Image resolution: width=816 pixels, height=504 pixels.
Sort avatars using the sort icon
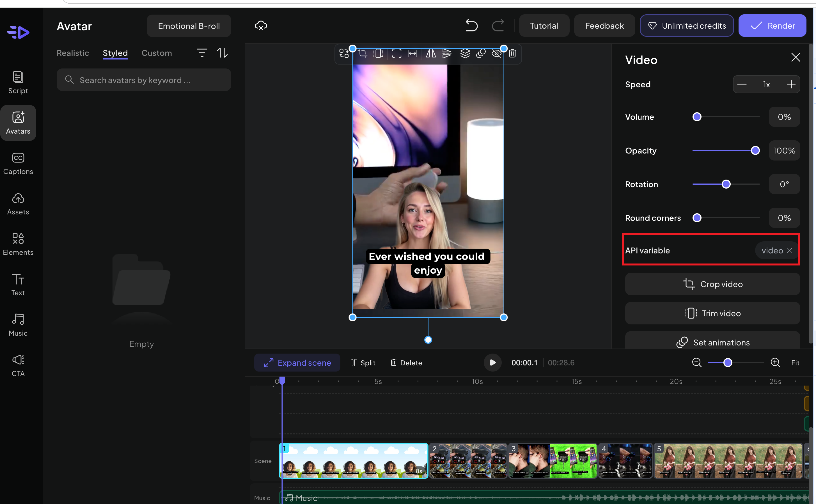(222, 53)
